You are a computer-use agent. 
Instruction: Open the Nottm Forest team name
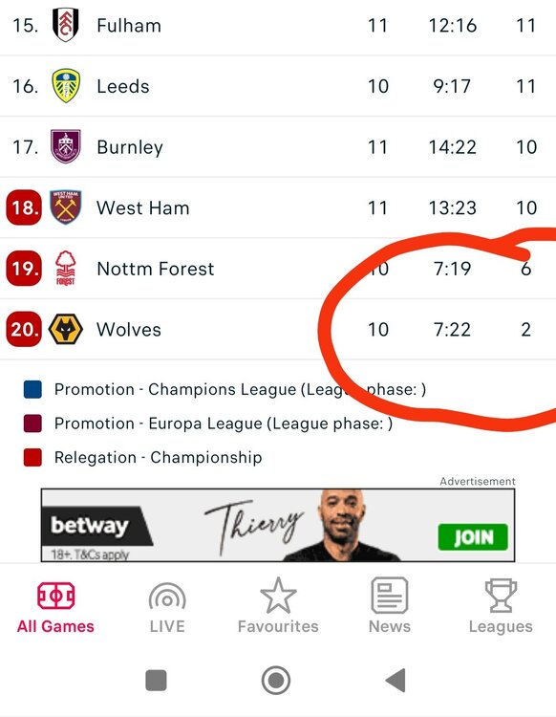(156, 269)
